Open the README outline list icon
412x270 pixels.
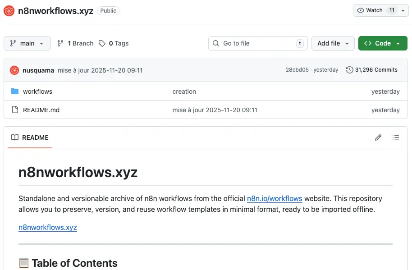pos(396,137)
